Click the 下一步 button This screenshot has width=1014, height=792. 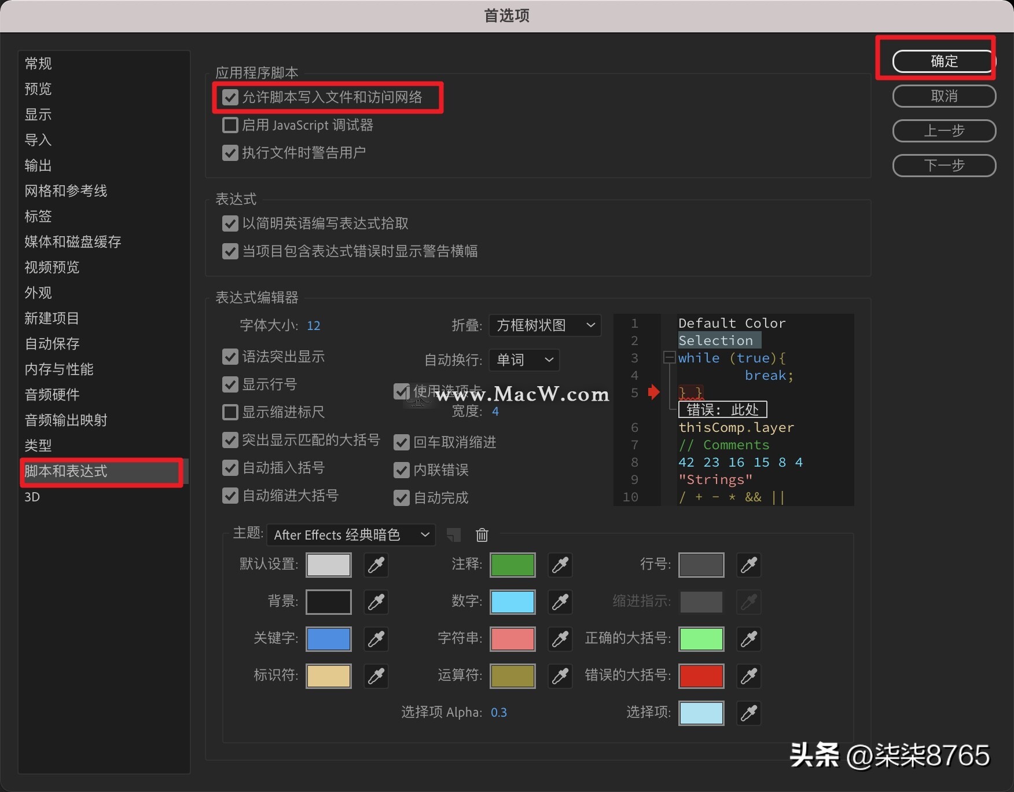tap(943, 166)
